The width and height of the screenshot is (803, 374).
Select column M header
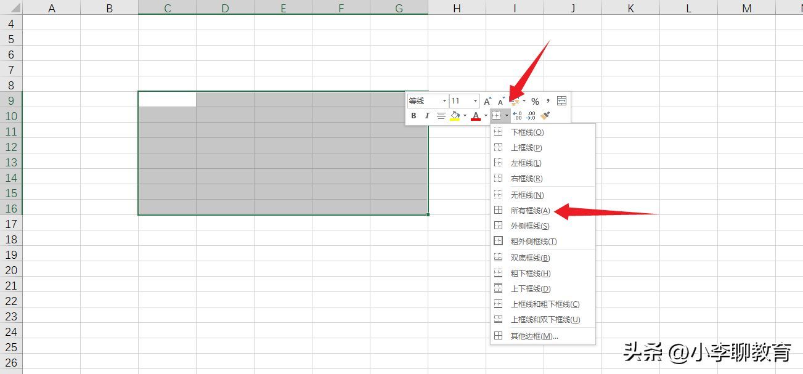coord(746,8)
